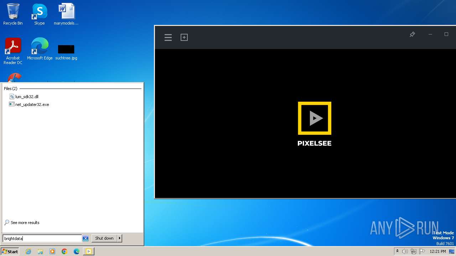Select the PIXELSEE taskbar button
456x256 pixels.
click(88, 251)
